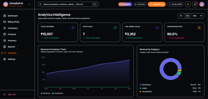Launch the AI Copilot
This screenshot has height=99, width=208.
(x=125, y=4)
